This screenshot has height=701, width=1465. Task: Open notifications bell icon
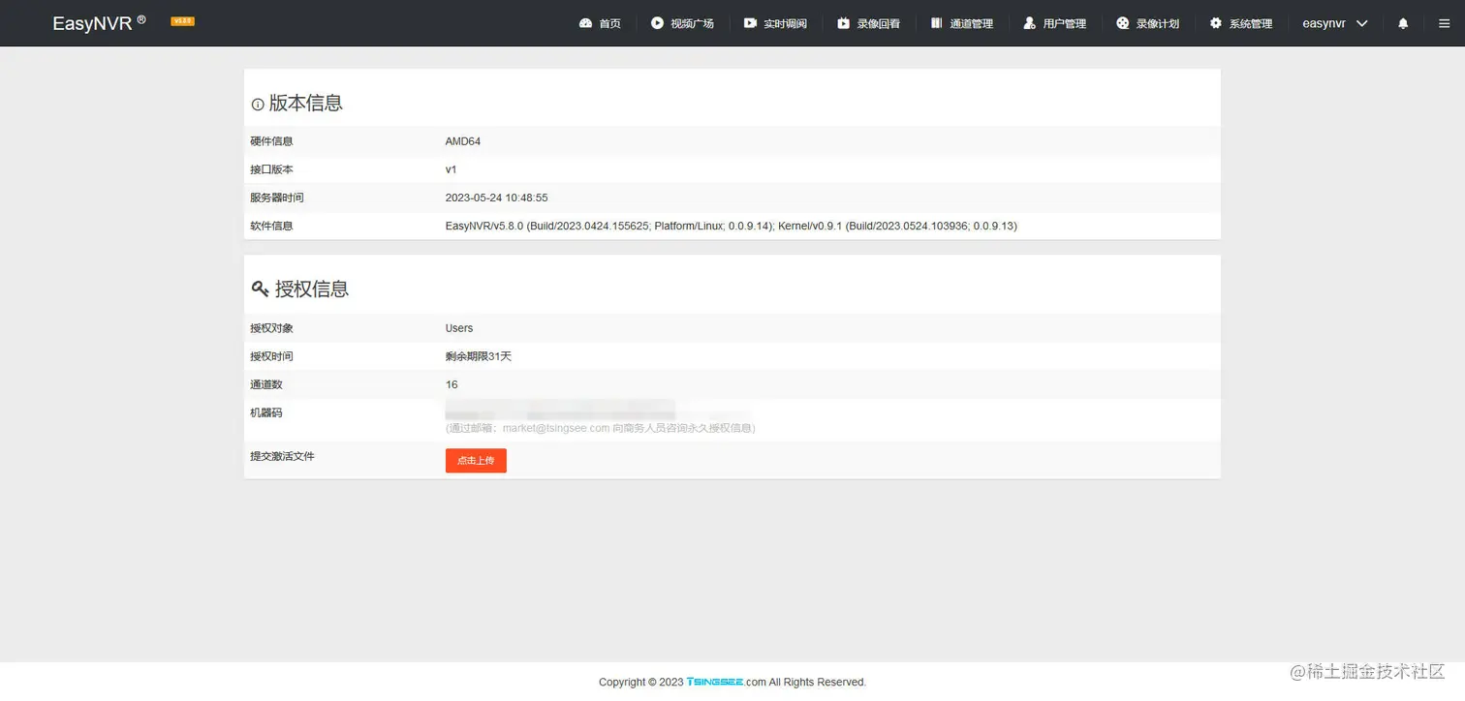1403,23
